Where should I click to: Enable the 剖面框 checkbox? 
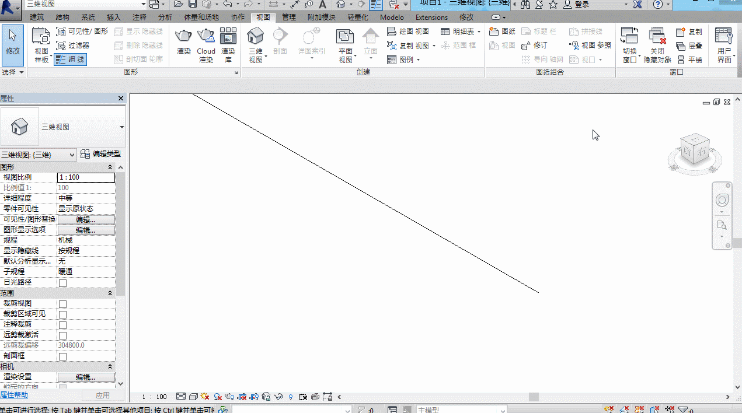pyautogui.click(x=62, y=356)
